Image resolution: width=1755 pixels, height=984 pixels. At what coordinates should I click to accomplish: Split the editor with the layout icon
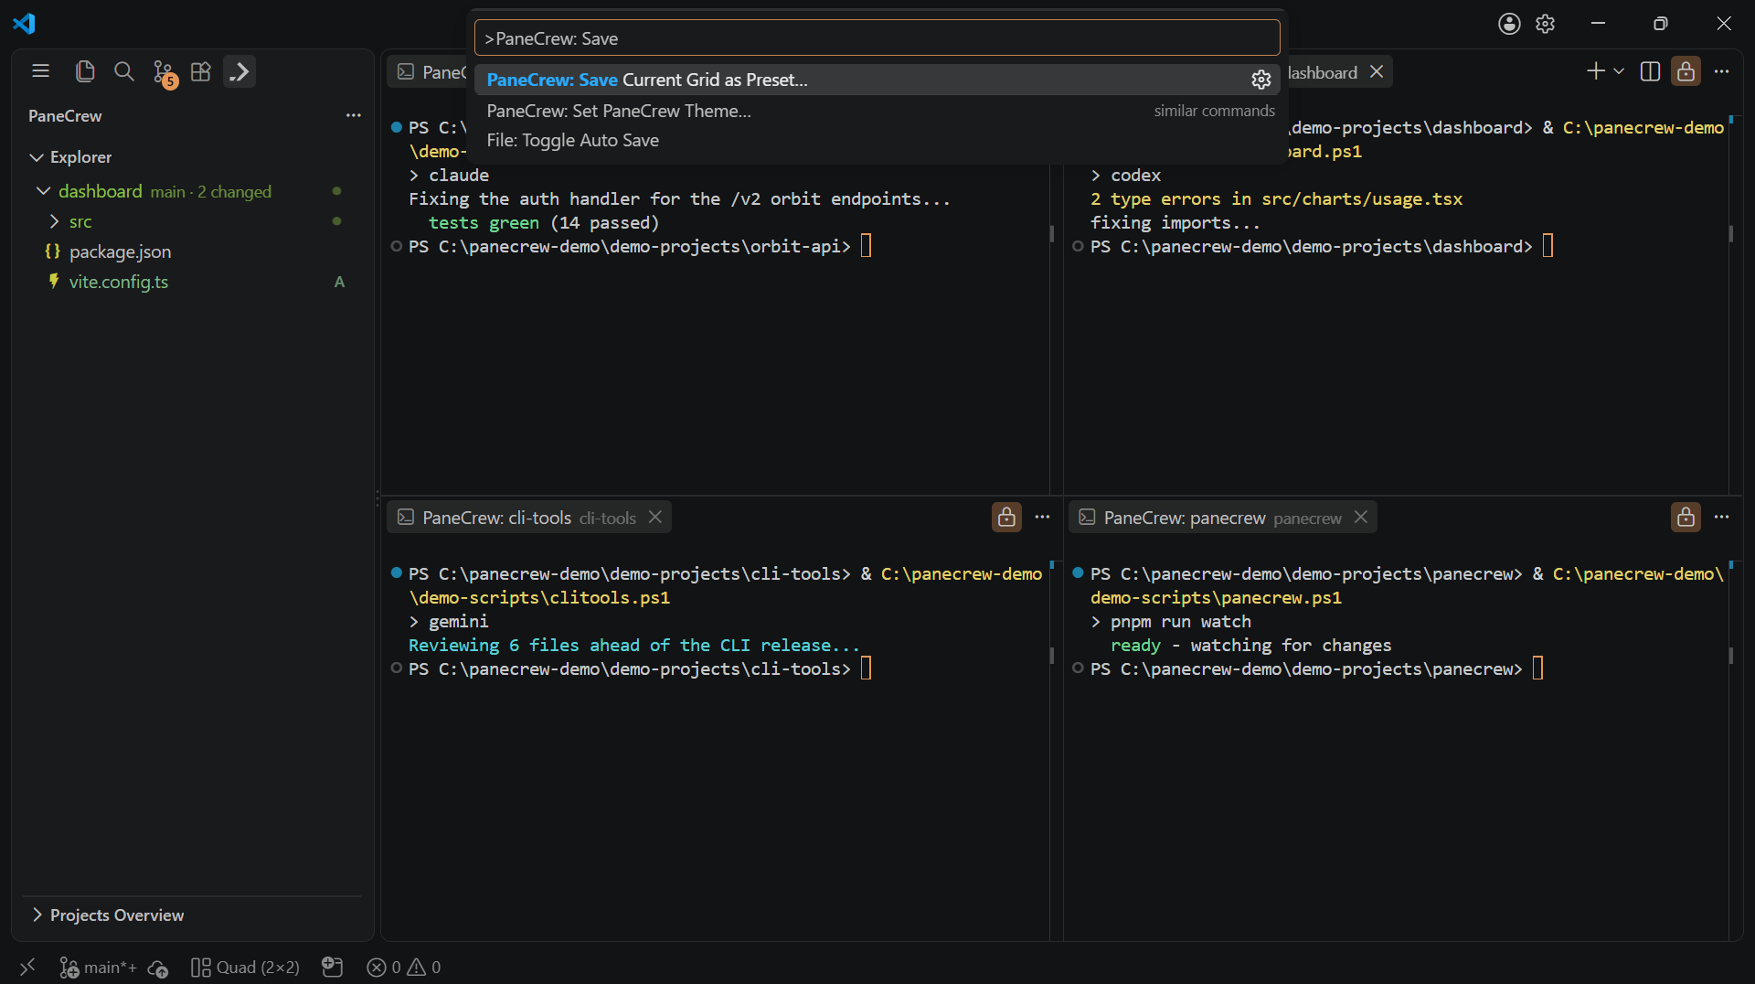[x=1650, y=71]
